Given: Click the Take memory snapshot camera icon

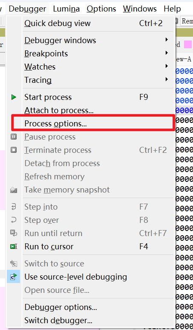Looking at the screenshot, I should [14, 190].
